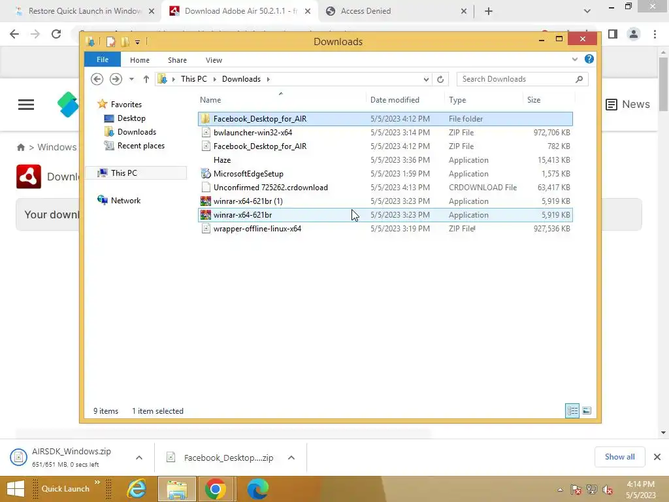This screenshot has height=502, width=669.
Task: Open Microsoft Edge taskbar icon
Action: tap(257, 489)
